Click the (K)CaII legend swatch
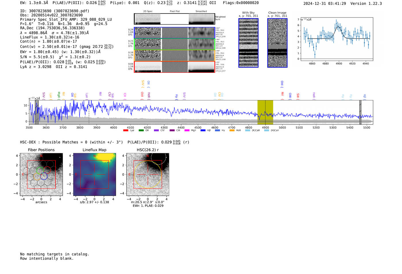The width and height of the screenshot is (402, 274). point(248,131)
